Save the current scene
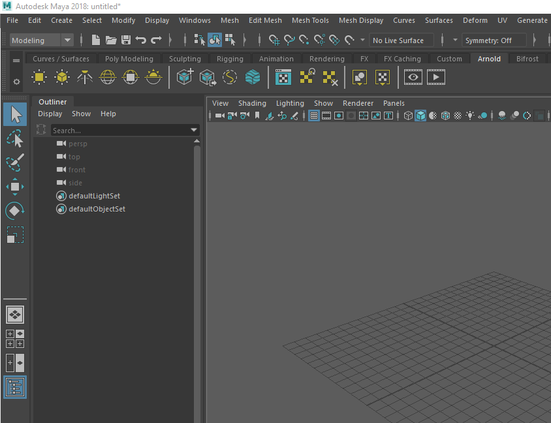Viewport: 551px width, 423px height. click(126, 40)
